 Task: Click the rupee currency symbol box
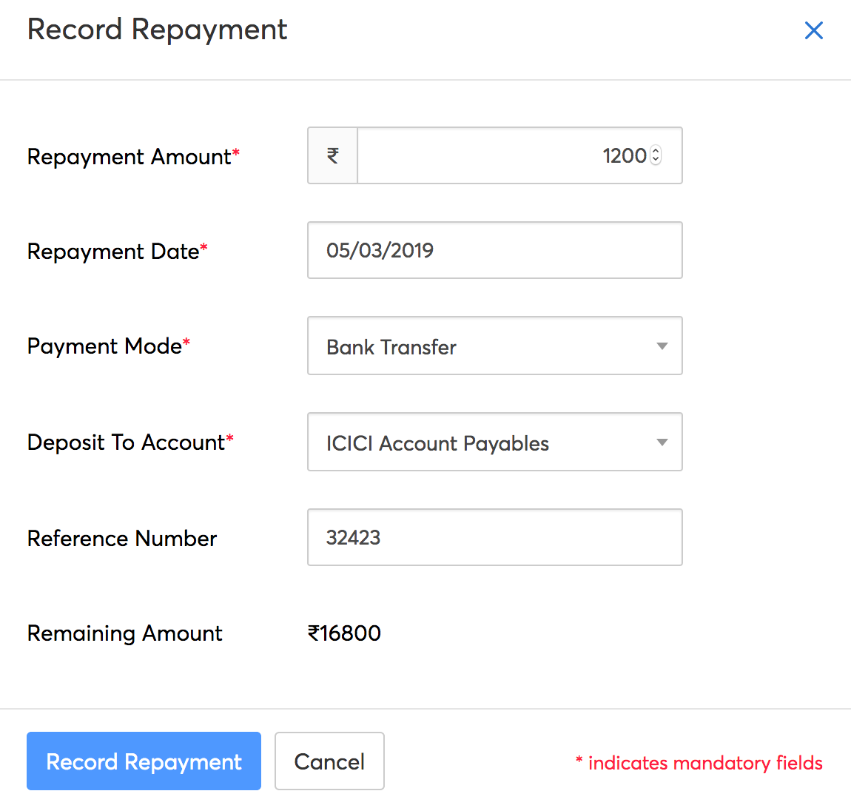coord(332,155)
